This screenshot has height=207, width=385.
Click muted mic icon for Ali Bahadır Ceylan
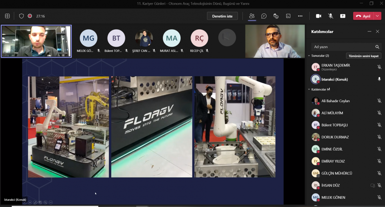pos(379,101)
